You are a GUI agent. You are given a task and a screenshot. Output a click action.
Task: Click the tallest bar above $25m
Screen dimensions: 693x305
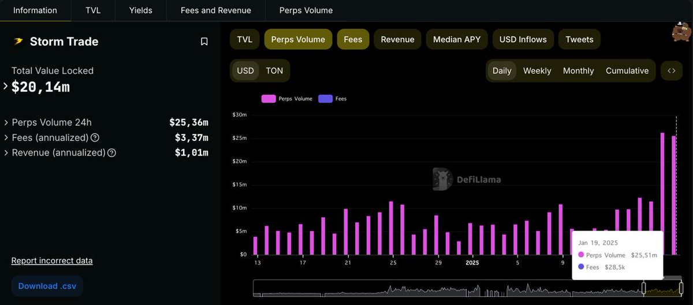pos(662,194)
